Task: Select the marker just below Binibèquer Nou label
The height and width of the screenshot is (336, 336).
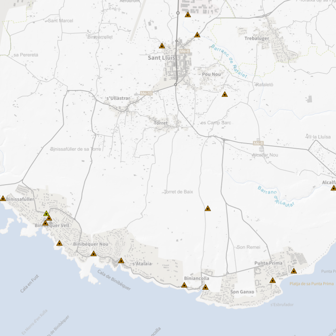Action: (93, 253)
